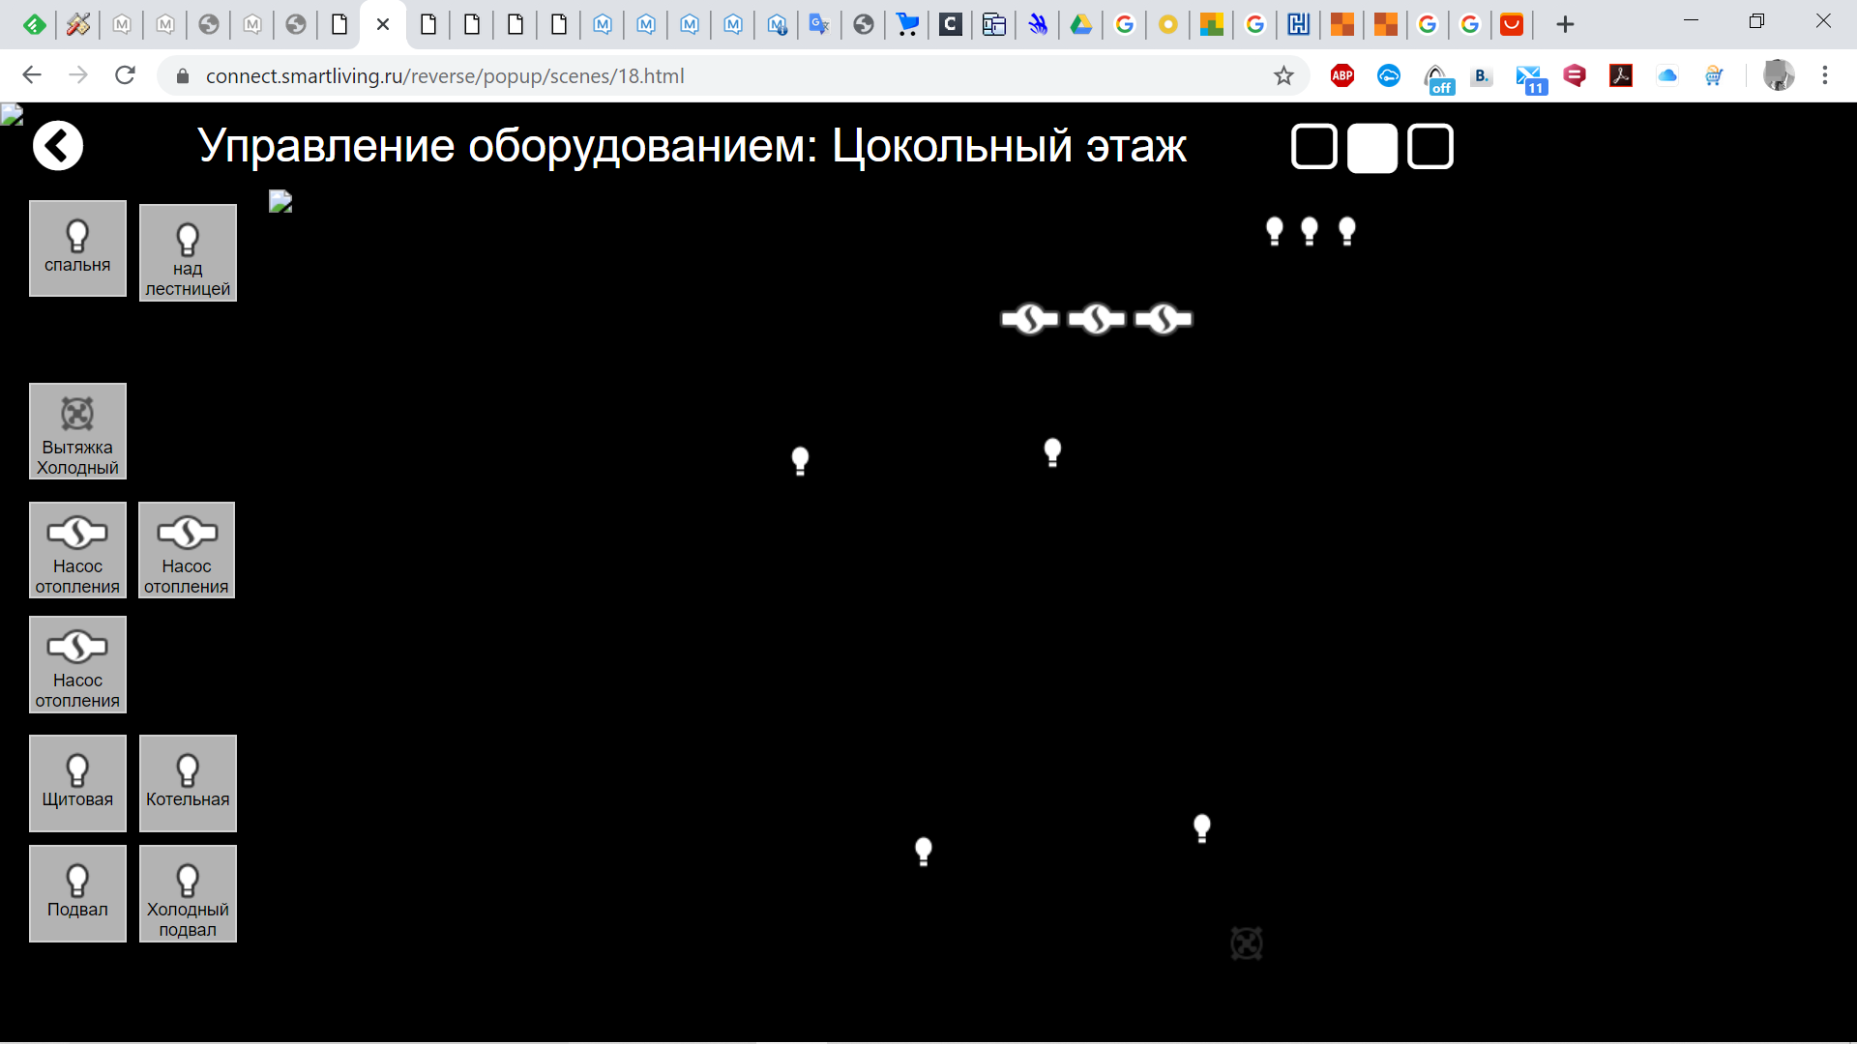Image resolution: width=1857 pixels, height=1044 pixels.
Task: Click the rightmost pump icon on the plan
Action: [x=1164, y=319]
